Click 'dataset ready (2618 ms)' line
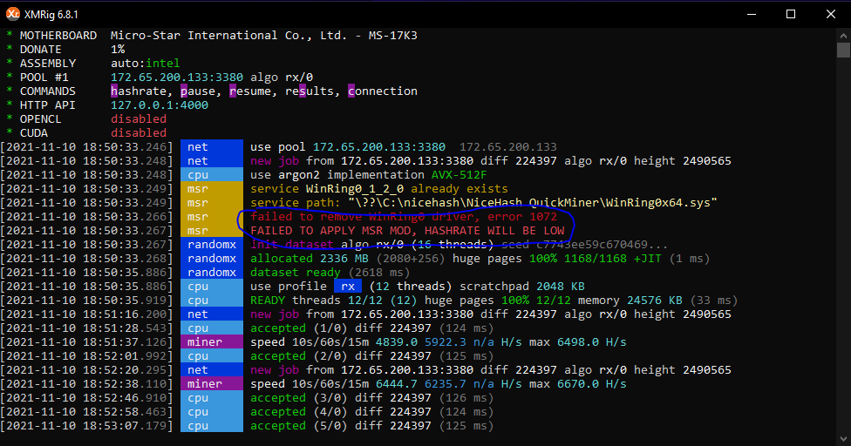The width and height of the screenshot is (851, 446). coord(330,272)
